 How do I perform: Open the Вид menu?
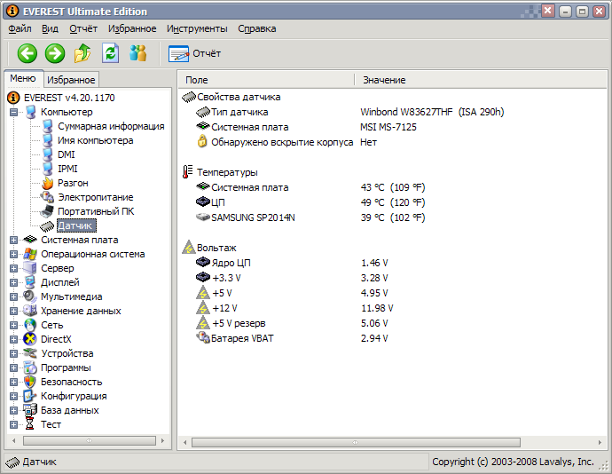click(x=50, y=28)
